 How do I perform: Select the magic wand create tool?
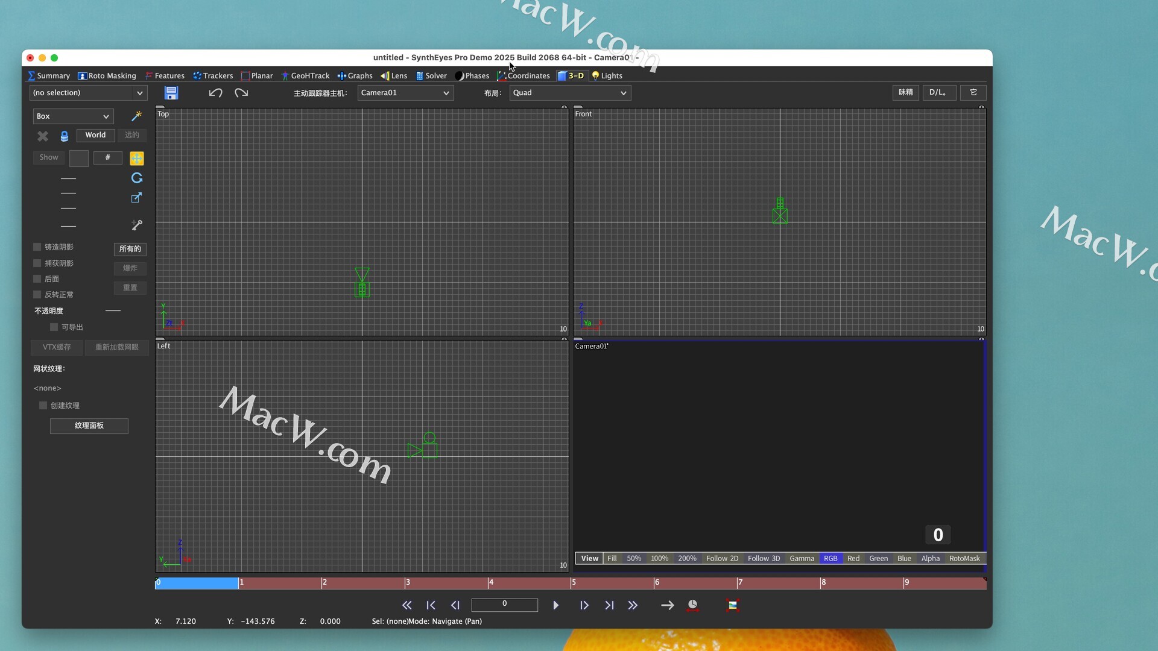tap(137, 116)
